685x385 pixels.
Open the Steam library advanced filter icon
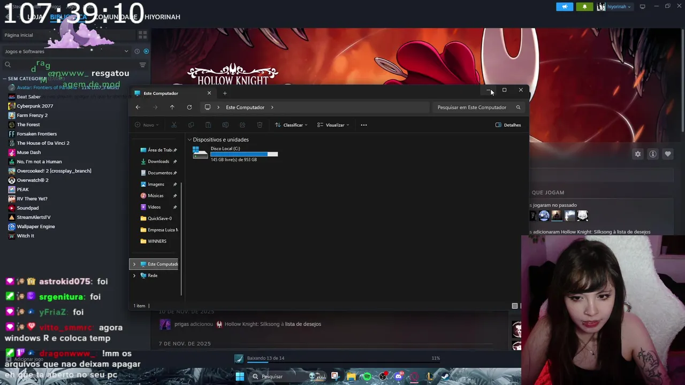[142, 65]
